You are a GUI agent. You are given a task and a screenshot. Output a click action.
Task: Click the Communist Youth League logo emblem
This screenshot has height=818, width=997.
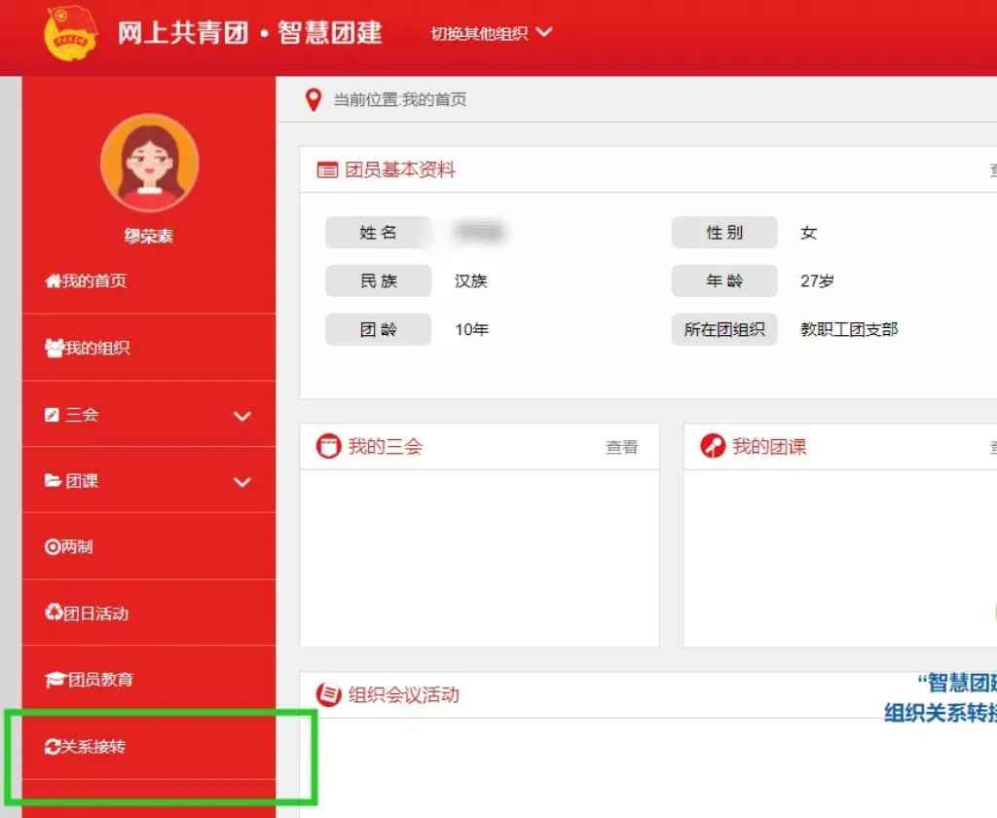pyautogui.click(x=70, y=33)
